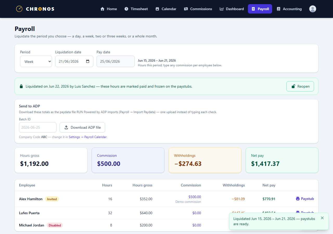Image resolution: width=333 pixels, height=234 pixels.
Task: Click the 'Demo commission' note under Alex Hamilton
Action: point(188,202)
